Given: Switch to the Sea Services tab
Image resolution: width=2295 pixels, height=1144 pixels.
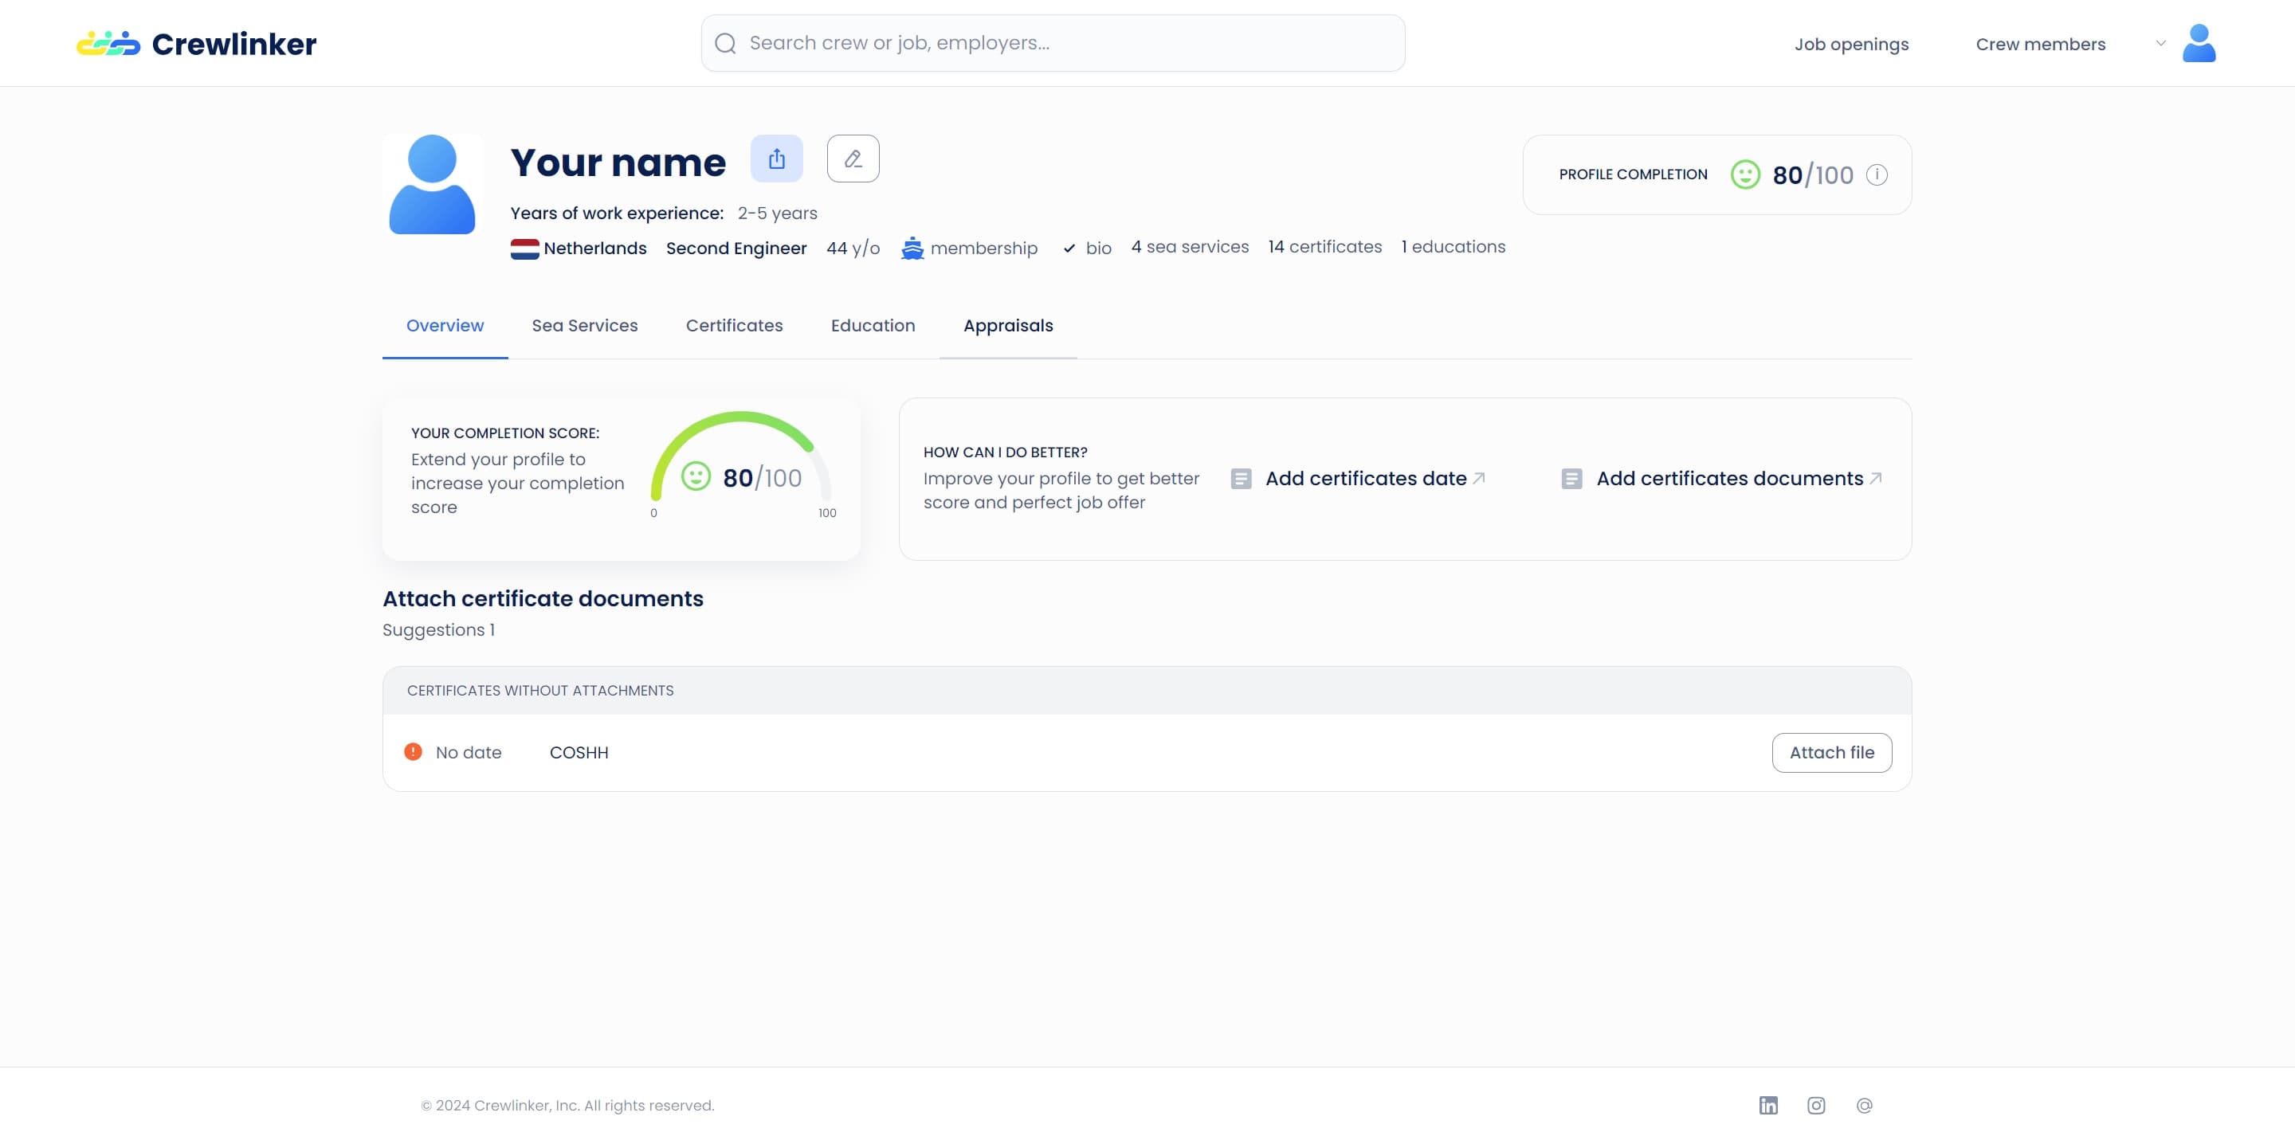Looking at the screenshot, I should (584, 325).
